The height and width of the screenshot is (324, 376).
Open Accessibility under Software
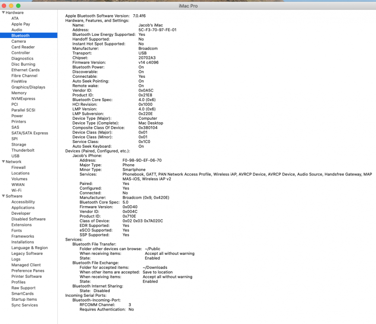pos(23,202)
